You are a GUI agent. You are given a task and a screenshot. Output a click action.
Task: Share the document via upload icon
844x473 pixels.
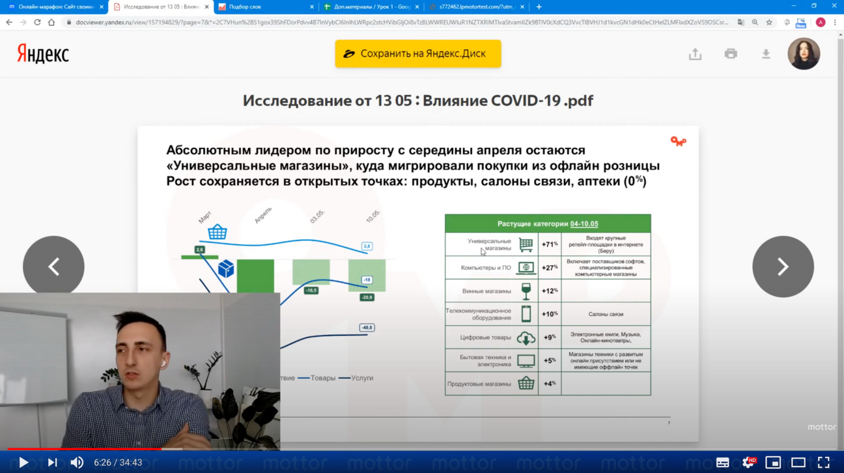(x=695, y=54)
